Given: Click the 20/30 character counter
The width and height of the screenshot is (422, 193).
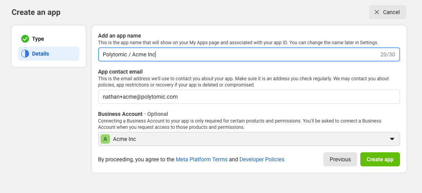Looking at the screenshot, I should click(387, 54).
